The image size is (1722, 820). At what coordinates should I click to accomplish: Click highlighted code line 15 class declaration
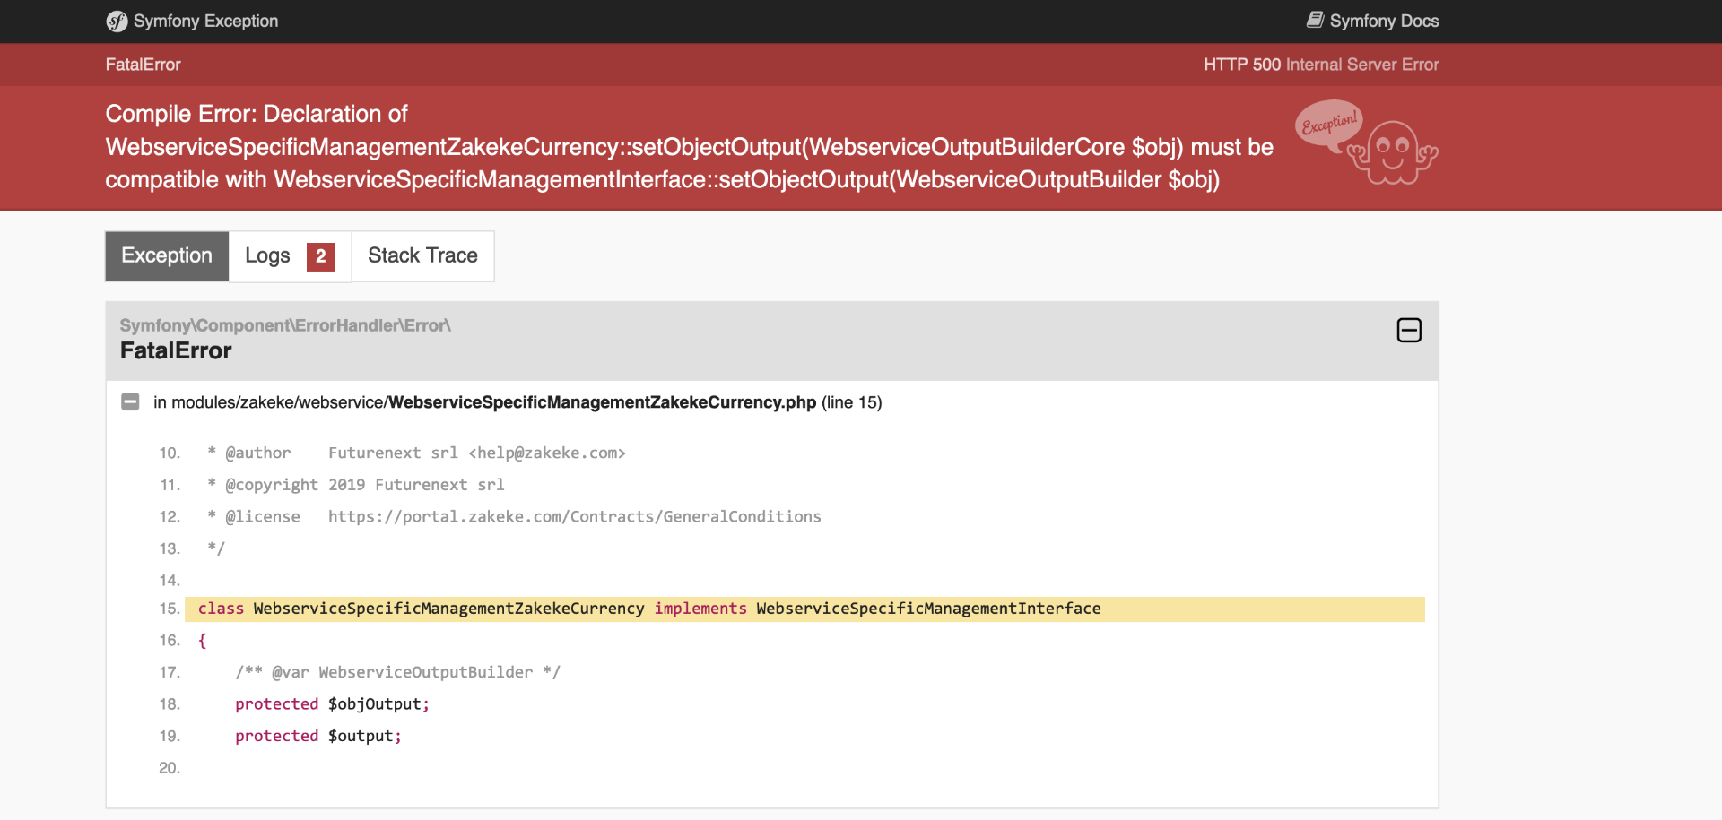[x=804, y=609]
